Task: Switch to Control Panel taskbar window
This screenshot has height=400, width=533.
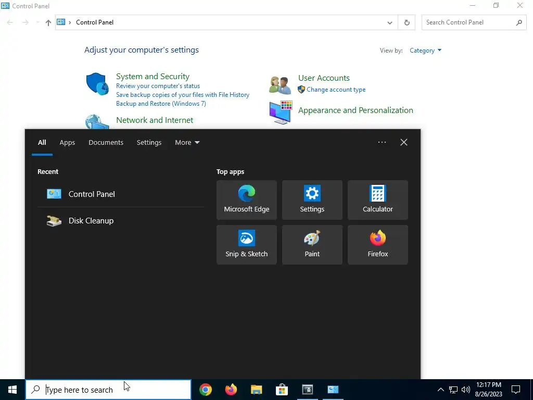Action: (333, 390)
